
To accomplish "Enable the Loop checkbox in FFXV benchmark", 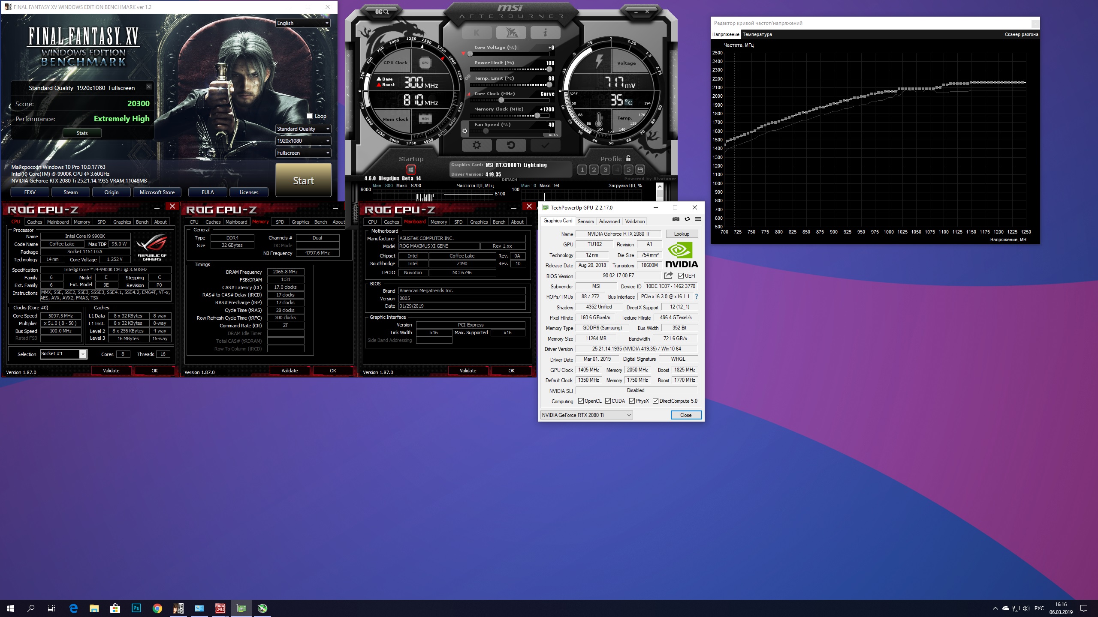I will 310,116.
